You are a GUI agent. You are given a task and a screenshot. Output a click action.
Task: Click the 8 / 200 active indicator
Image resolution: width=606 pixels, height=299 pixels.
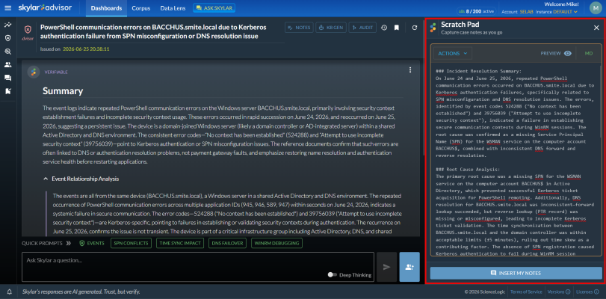[477, 11]
